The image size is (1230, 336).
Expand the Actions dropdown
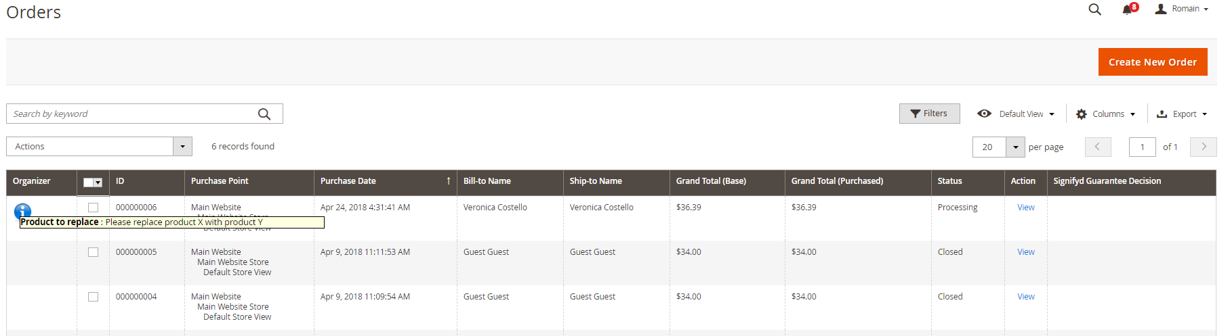[99, 147]
